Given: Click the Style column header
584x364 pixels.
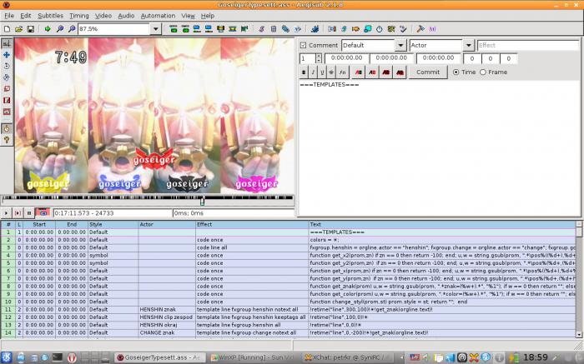Looking at the screenshot, I should point(113,225).
